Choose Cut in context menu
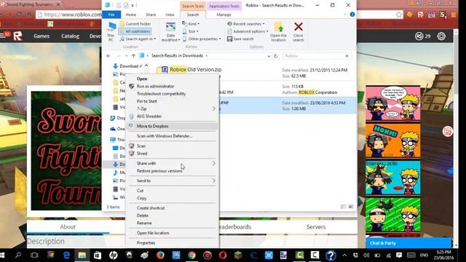The width and height of the screenshot is (466, 262). tap(141, 191)
